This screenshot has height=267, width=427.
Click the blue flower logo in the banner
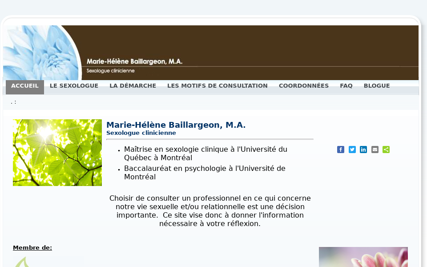pos(40,53)
